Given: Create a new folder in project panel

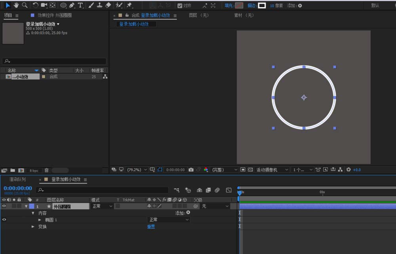Looking at the screenshot, I should click(x=13, y=170).
